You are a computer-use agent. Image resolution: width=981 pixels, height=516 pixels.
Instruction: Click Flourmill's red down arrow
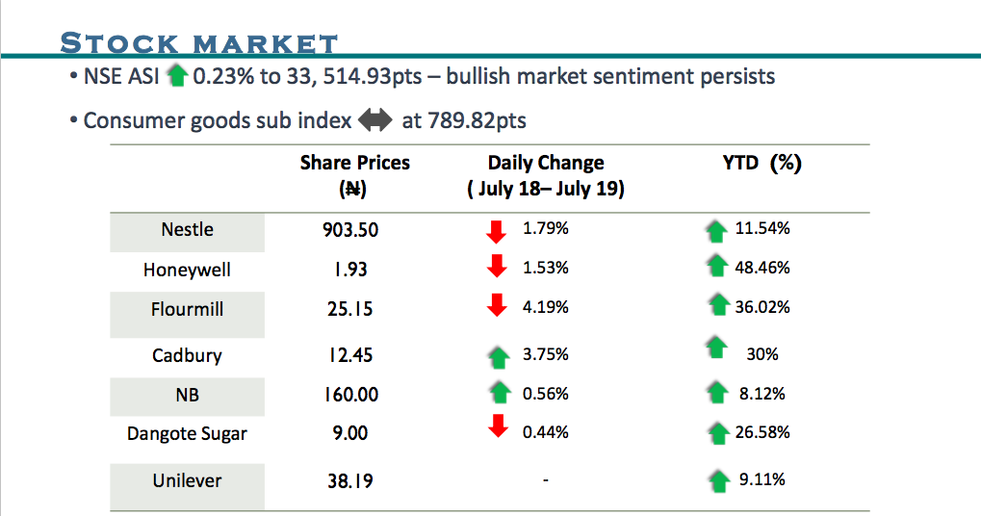coord(497,306)
